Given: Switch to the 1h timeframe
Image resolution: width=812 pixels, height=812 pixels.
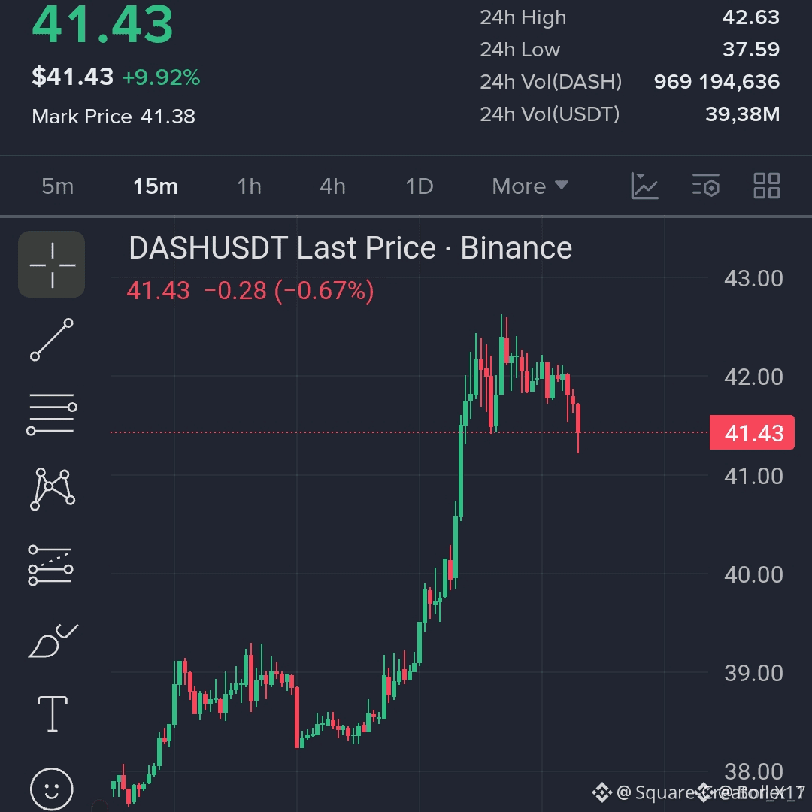Looking at the screenshot, I should pyautogui.click(x=249, y=186).
